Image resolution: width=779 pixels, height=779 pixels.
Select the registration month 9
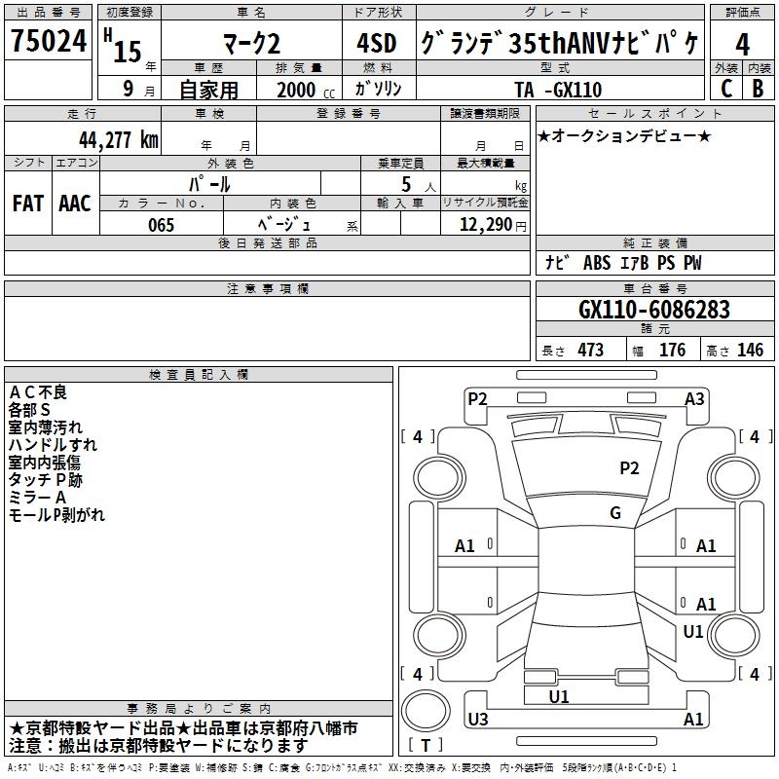[x=129, y=89]
